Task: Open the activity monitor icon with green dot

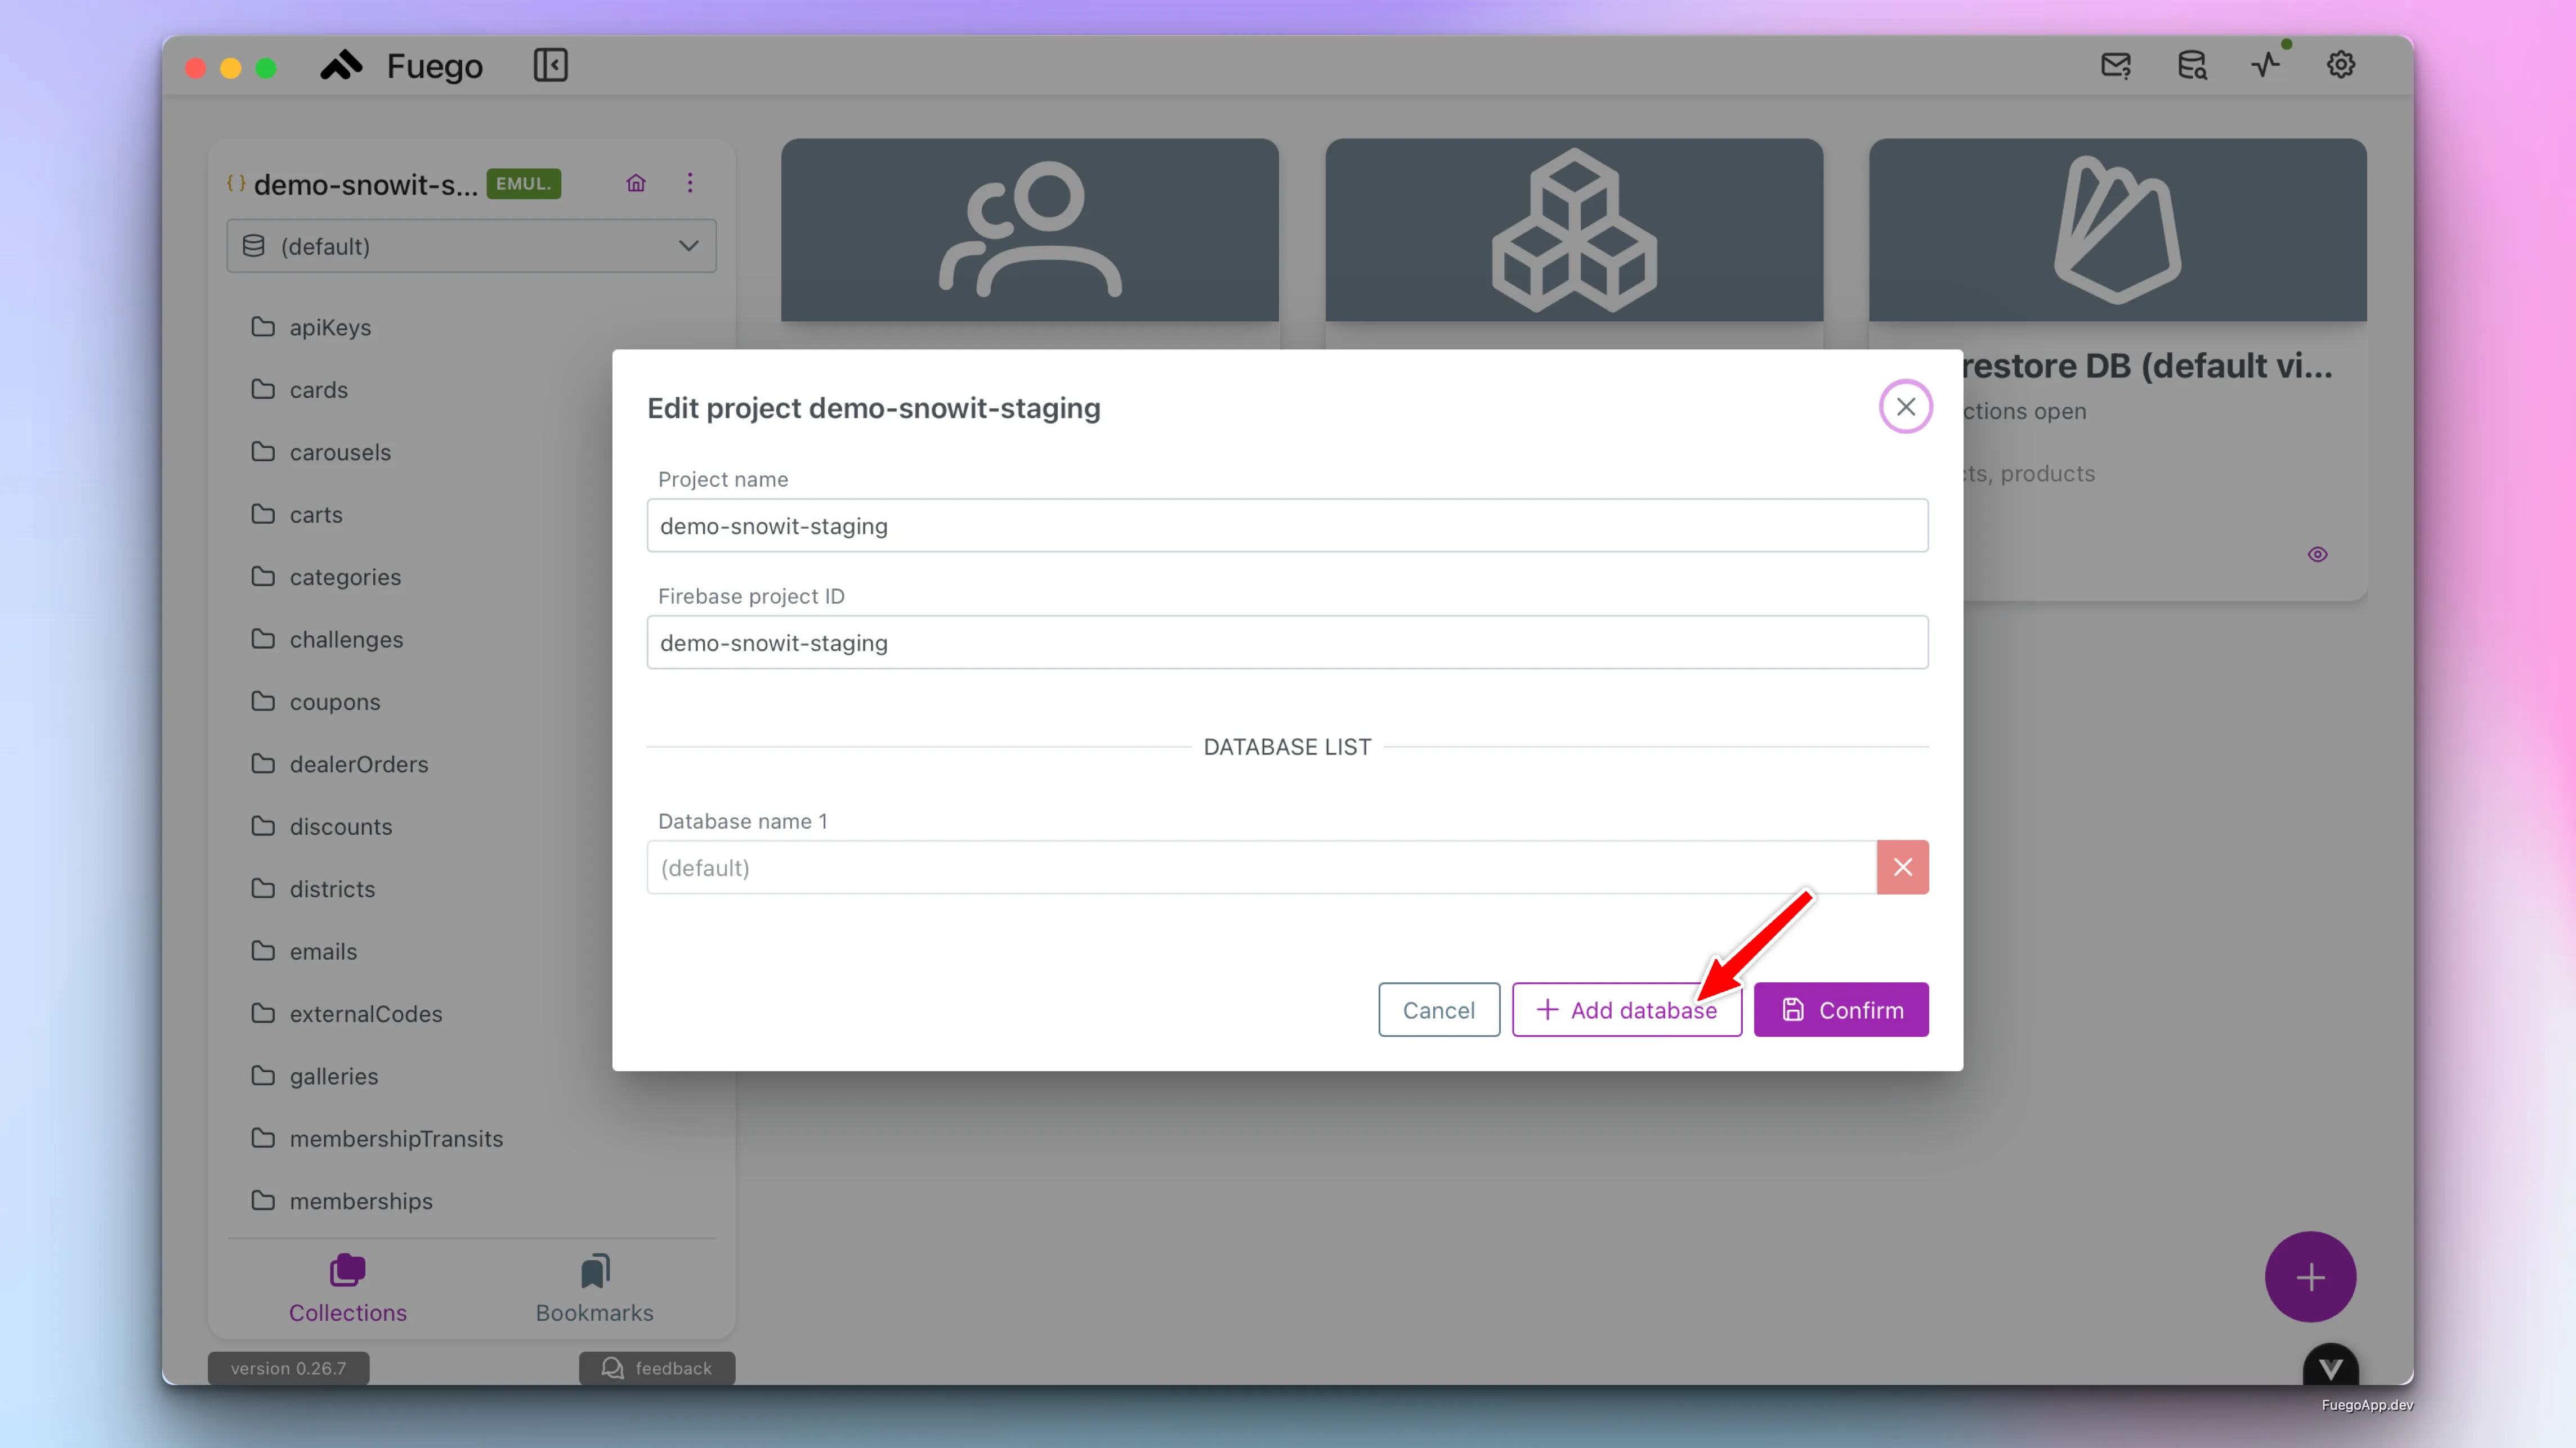Action: [2266, 65]
